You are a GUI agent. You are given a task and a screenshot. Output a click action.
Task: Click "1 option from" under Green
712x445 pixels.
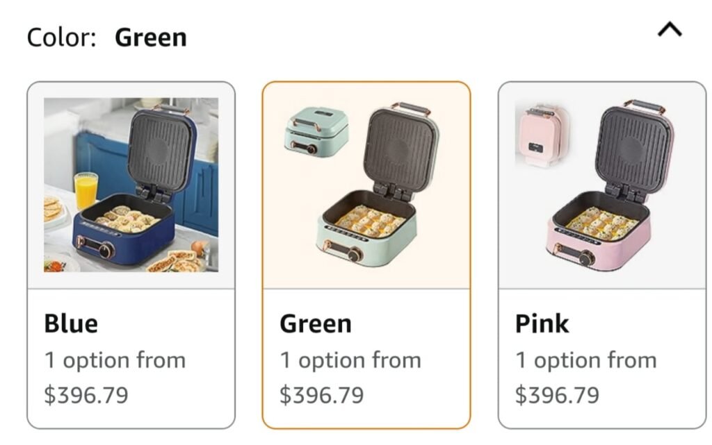(350, 360)
